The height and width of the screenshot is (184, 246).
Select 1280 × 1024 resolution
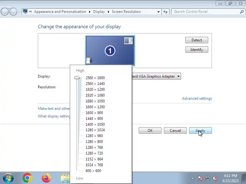coord(95,130)
